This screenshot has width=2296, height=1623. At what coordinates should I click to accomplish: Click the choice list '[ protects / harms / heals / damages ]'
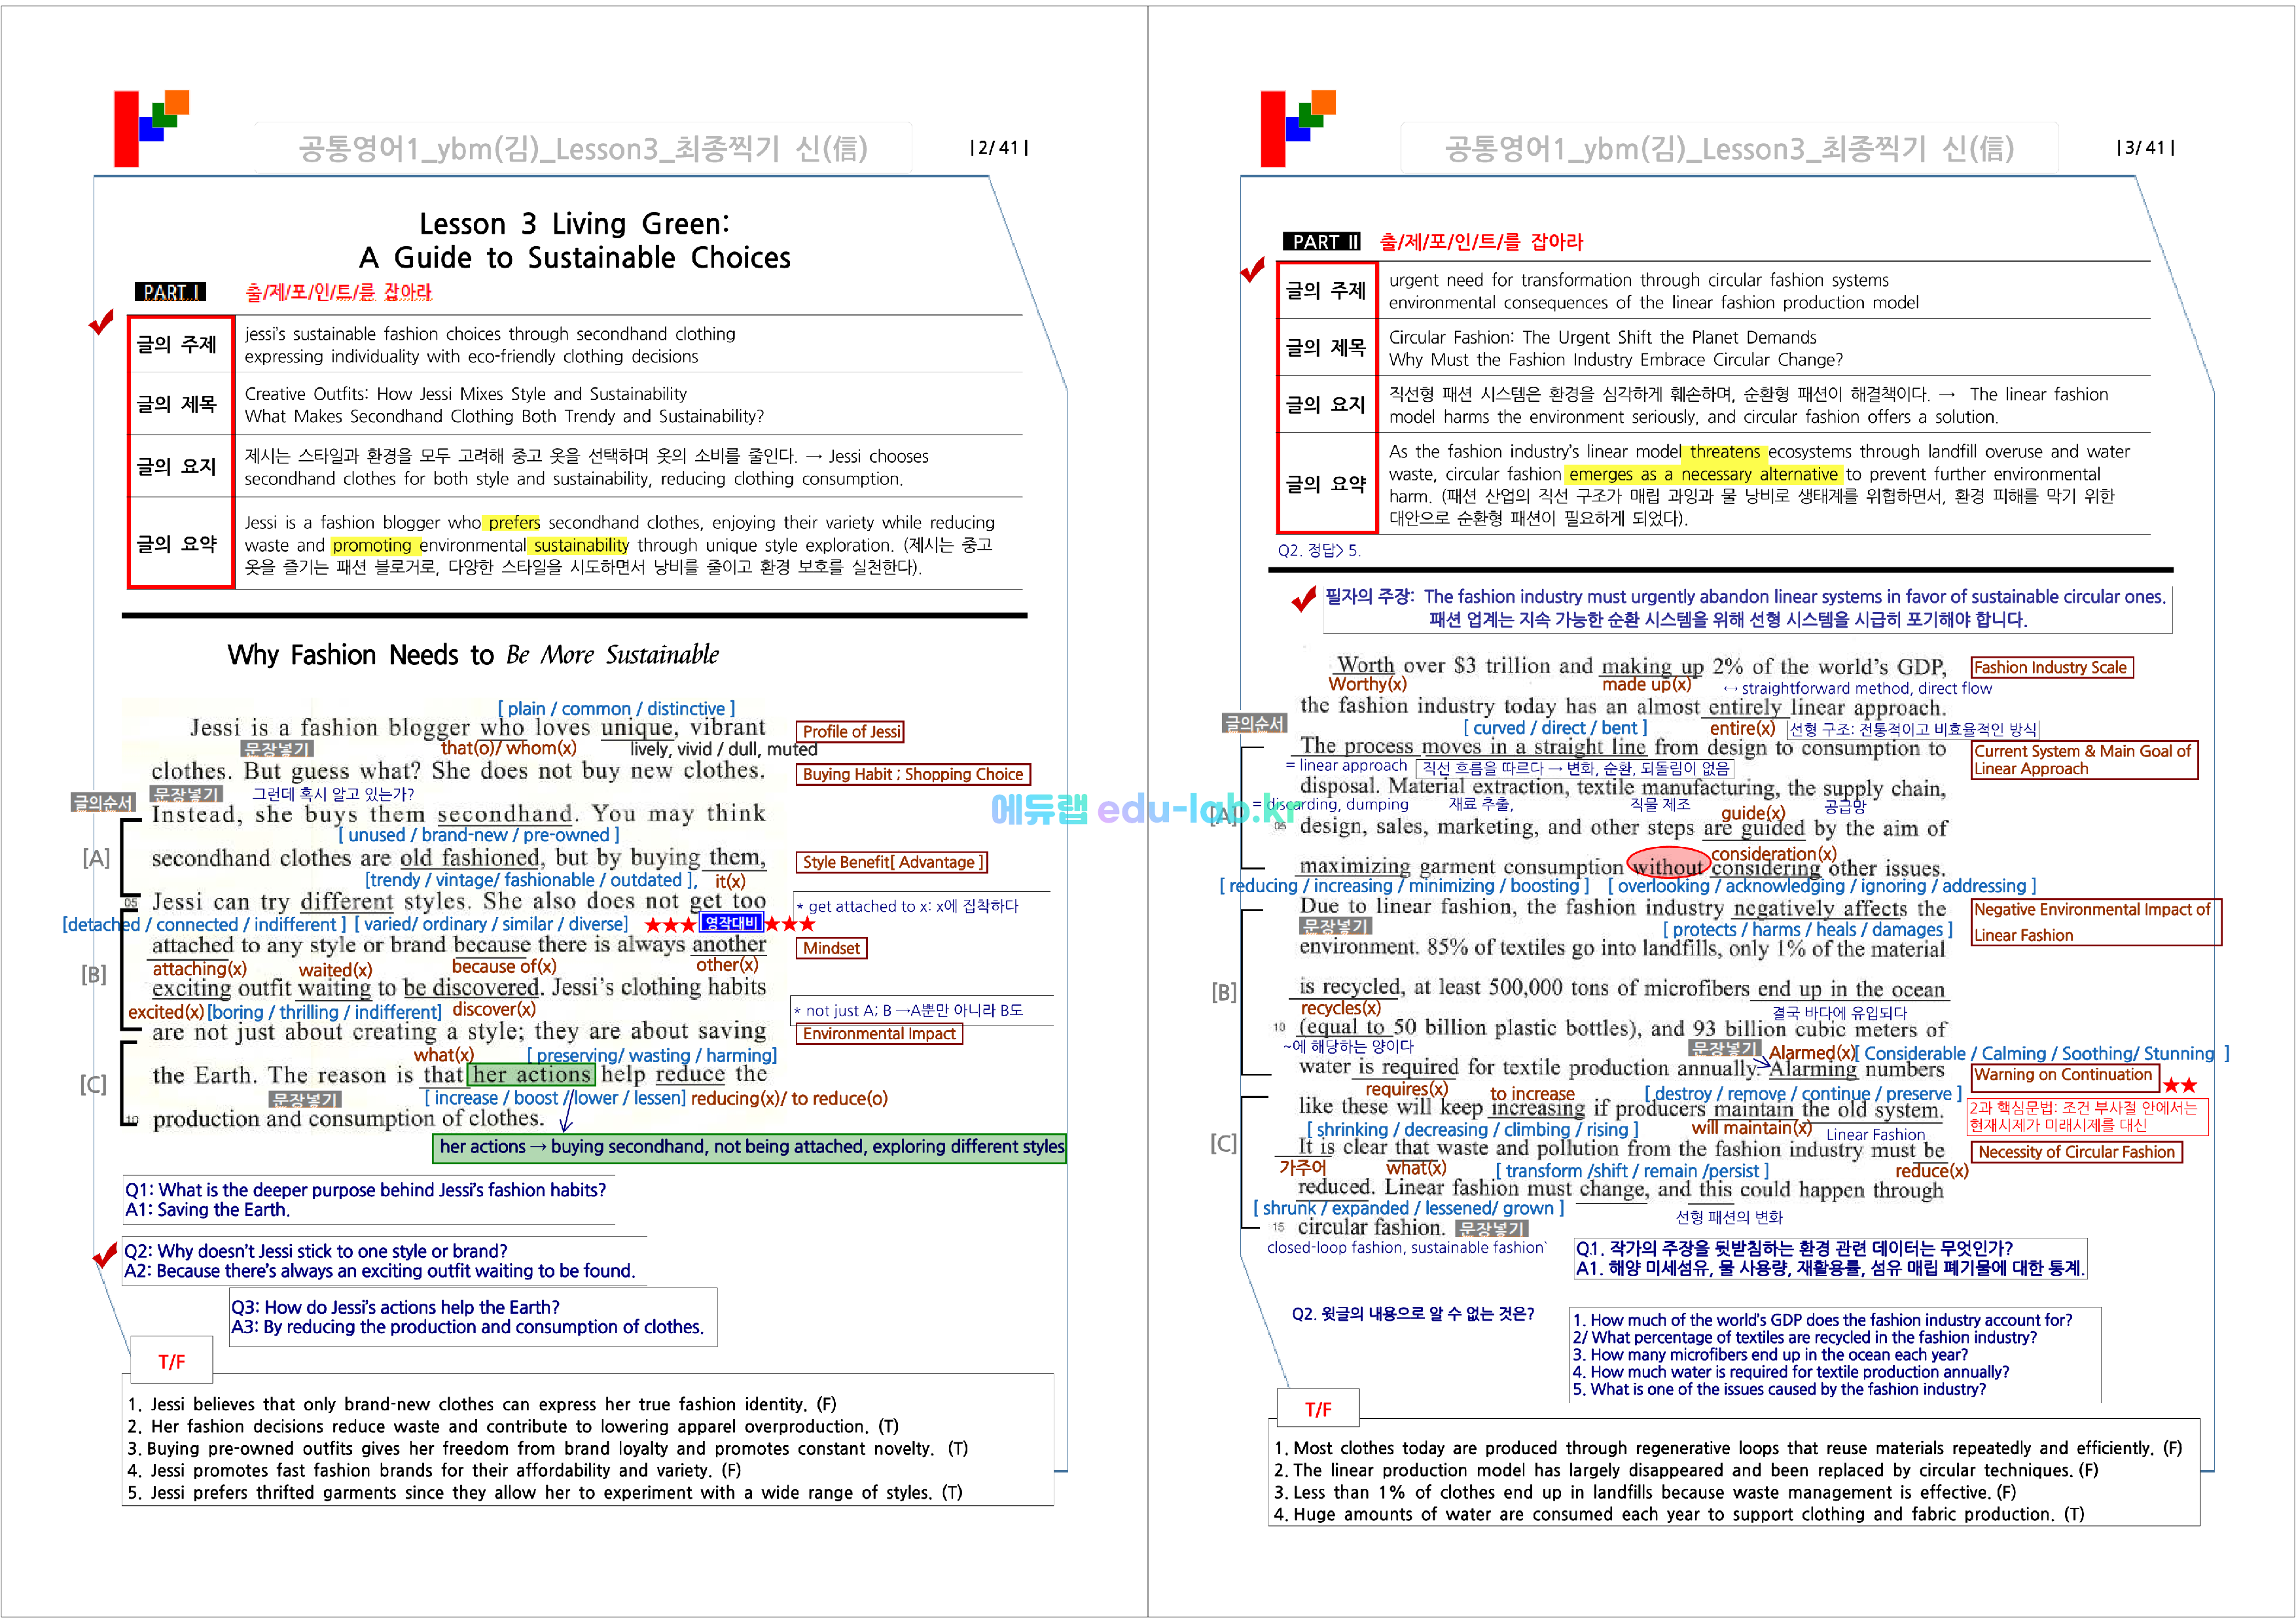point(1807,930)
